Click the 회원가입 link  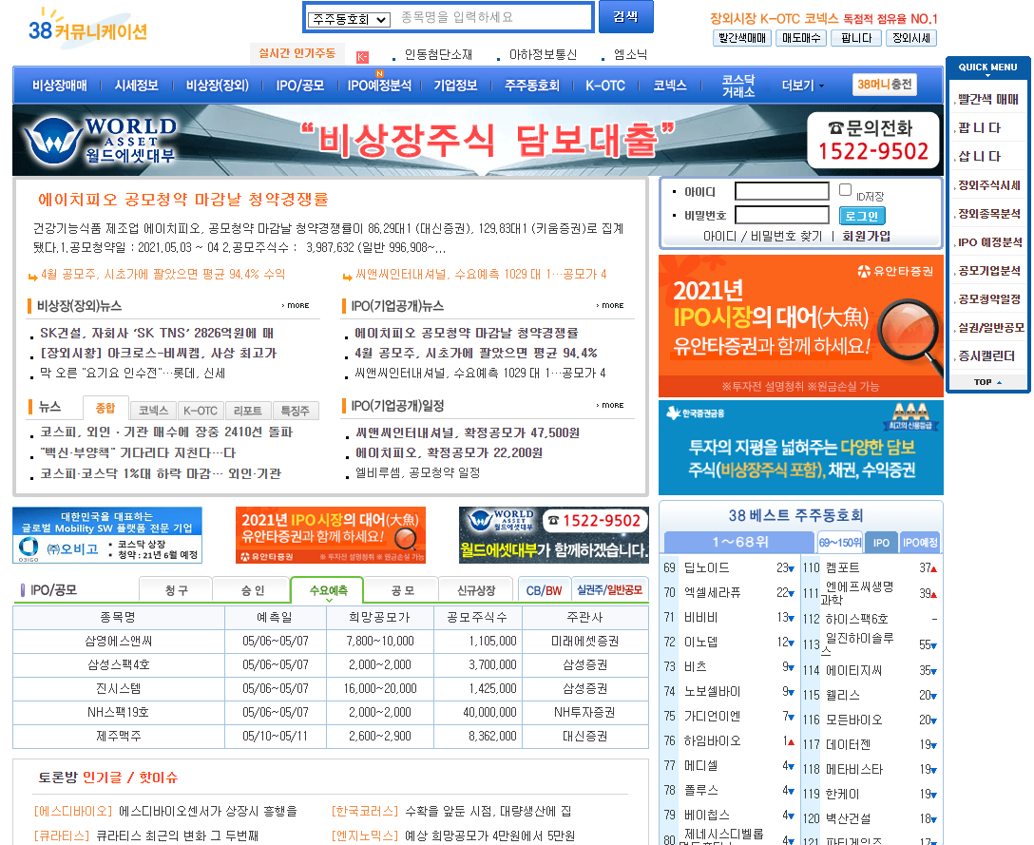[866, 236]
